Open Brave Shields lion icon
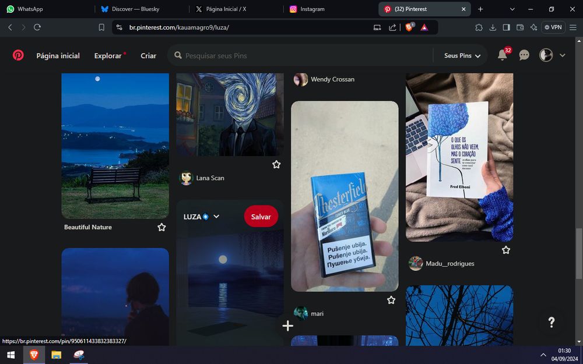 [x=409, y=27]
